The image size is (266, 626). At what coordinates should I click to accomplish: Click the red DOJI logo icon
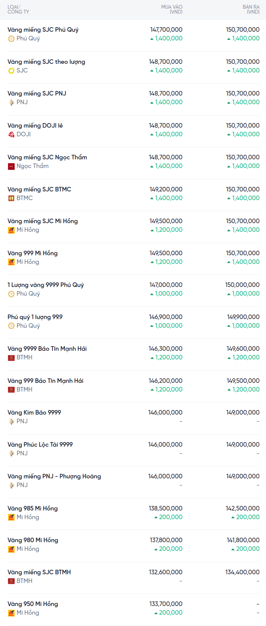click(11, 134)
